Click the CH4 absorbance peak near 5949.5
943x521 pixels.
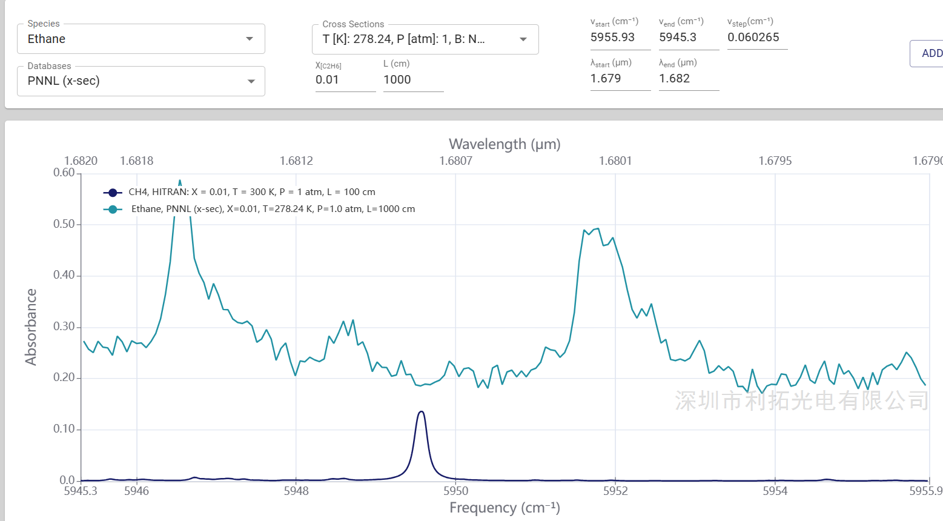pyautogui.click(x=422, y=412)
